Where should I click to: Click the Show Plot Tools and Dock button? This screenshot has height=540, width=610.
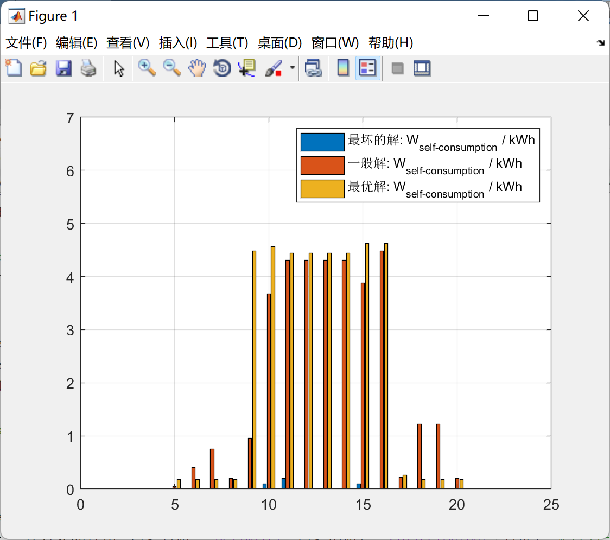(422, 68)
